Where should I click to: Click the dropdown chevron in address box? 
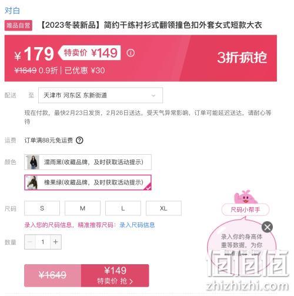pos(153,96)
